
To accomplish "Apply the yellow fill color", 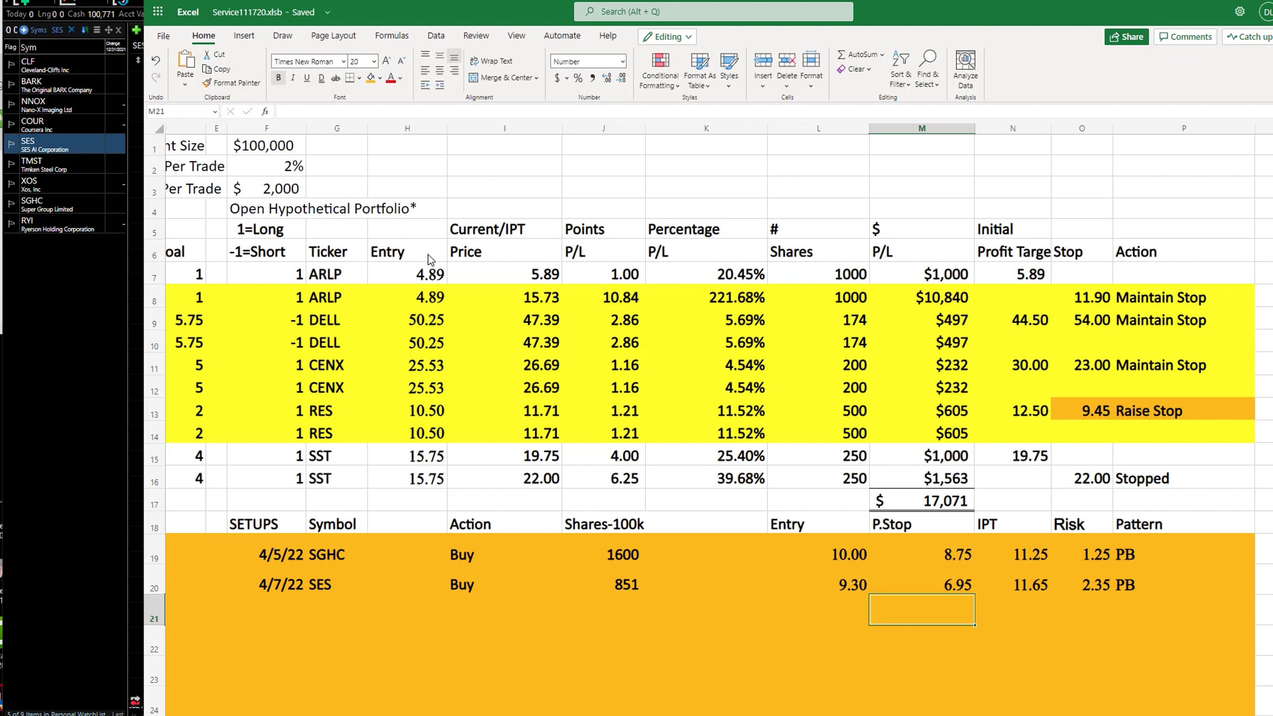I will (x=371, y=78).
